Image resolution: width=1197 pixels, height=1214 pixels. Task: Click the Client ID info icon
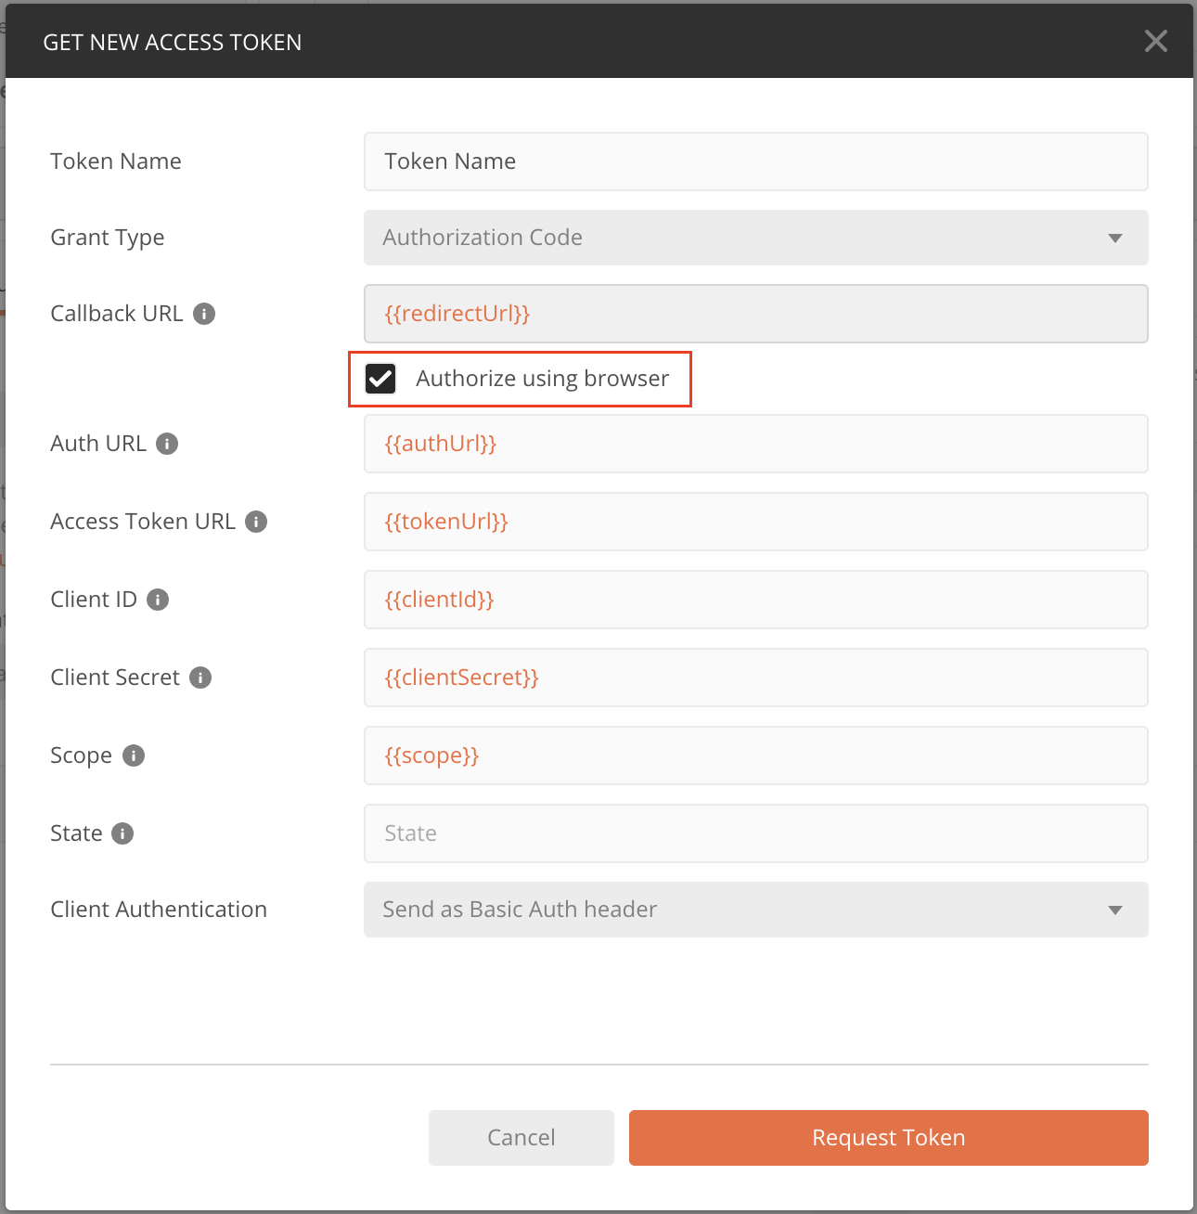point(159,600)
